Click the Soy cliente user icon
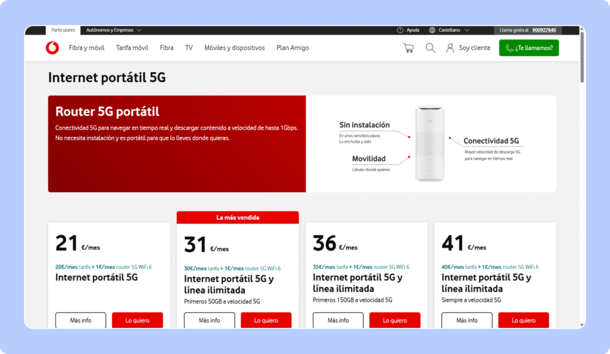The width and height of the screenshot is (610, 354). tap(450, 48)
